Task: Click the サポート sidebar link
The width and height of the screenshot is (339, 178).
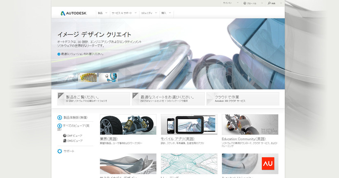Action: pyautogui.click(x=69, y=151)
